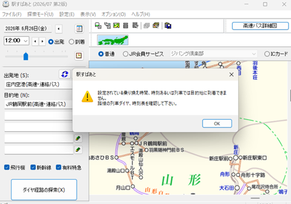
Task: Uncheck the 有料特急 checkbox
Action: coord(58,167)
